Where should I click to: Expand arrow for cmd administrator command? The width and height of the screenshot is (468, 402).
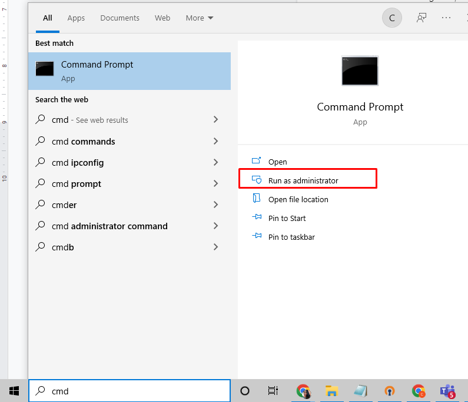point(216,226)
